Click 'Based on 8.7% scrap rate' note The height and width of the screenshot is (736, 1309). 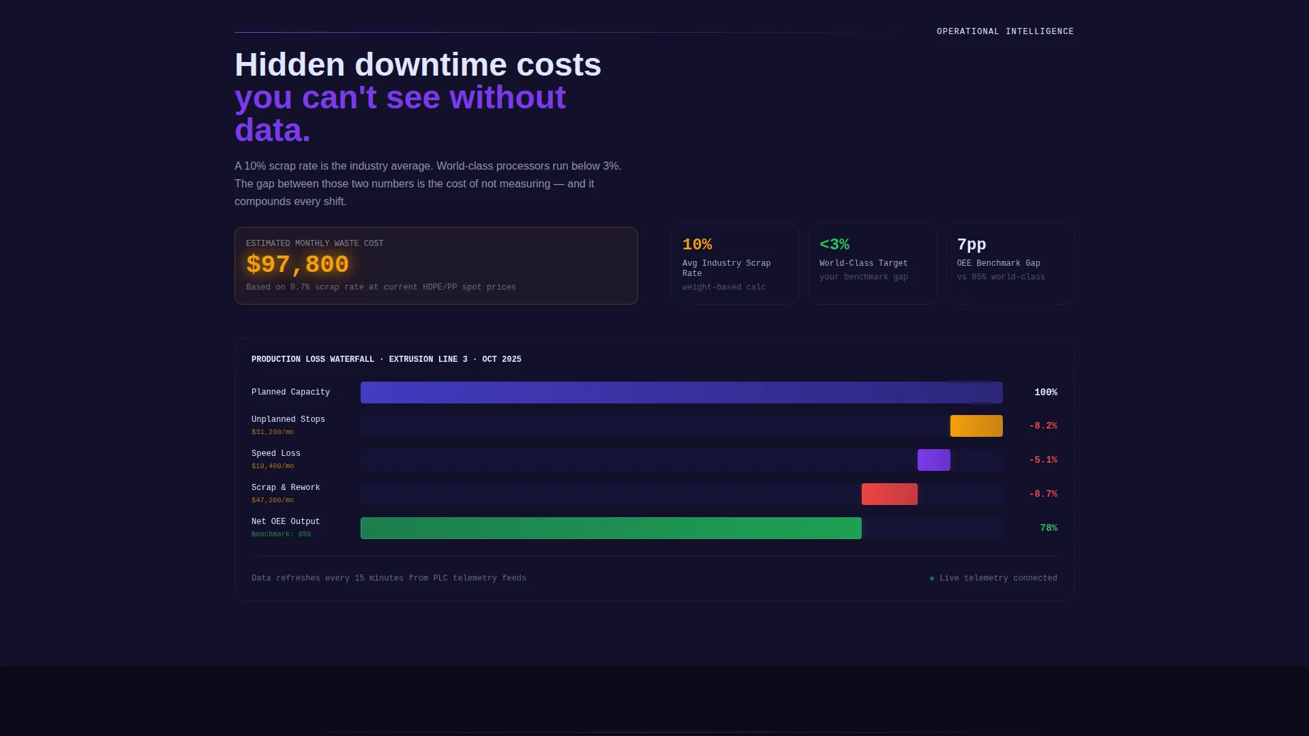point(381,288)
